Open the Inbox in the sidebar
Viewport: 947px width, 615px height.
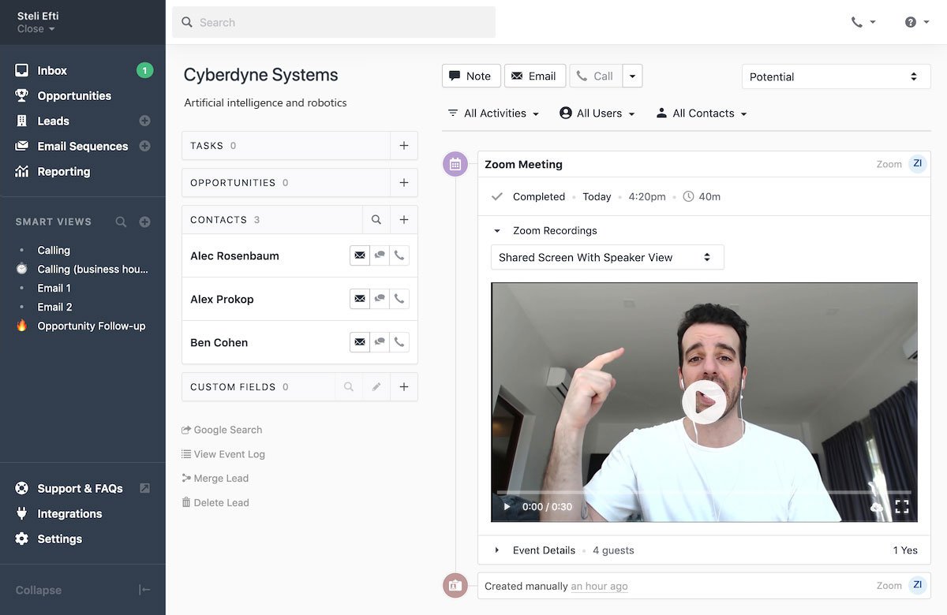(52, 70)
